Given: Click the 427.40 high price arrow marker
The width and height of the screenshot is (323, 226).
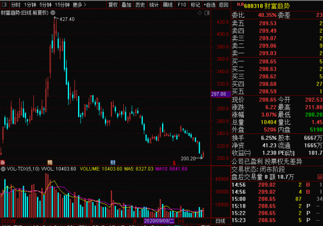Looking at the screenshot, I should pos(65,19).
